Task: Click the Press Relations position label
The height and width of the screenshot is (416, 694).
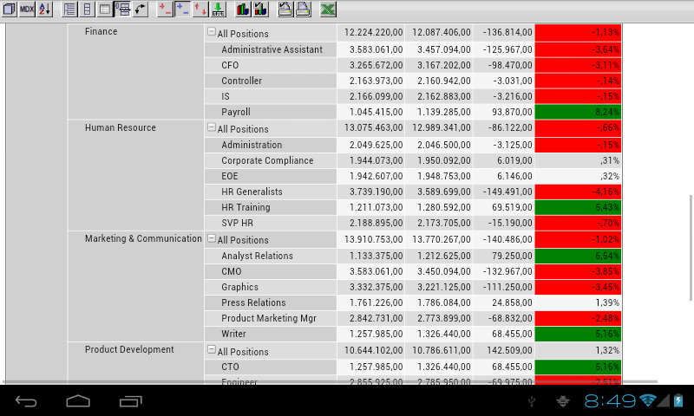Action: pos(253,302)
